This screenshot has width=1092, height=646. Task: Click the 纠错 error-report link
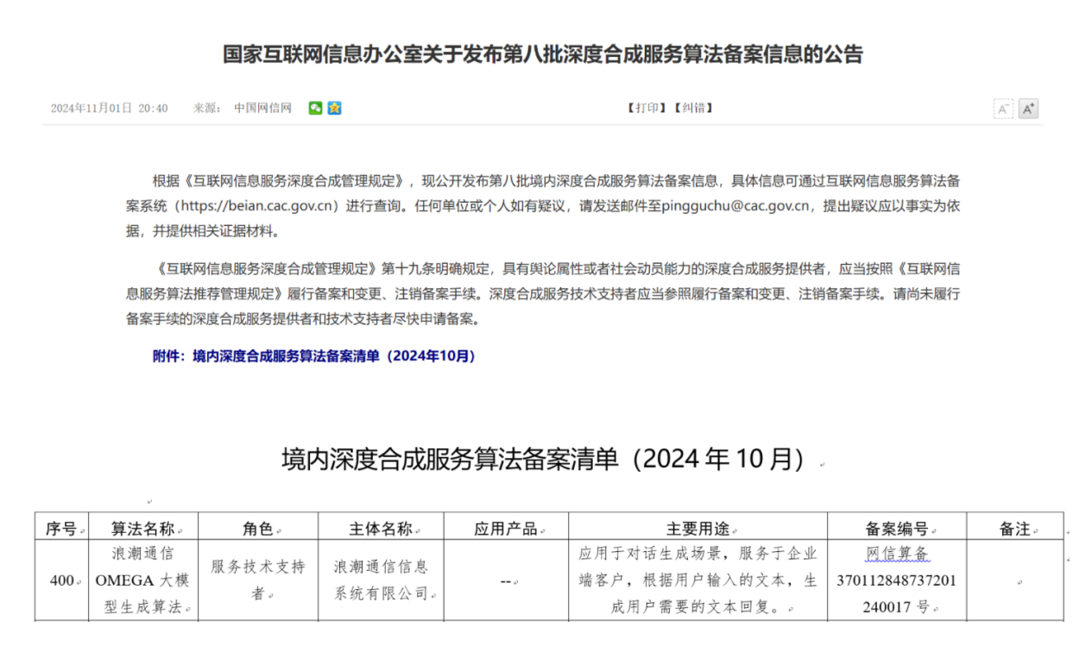pos(693,108)
